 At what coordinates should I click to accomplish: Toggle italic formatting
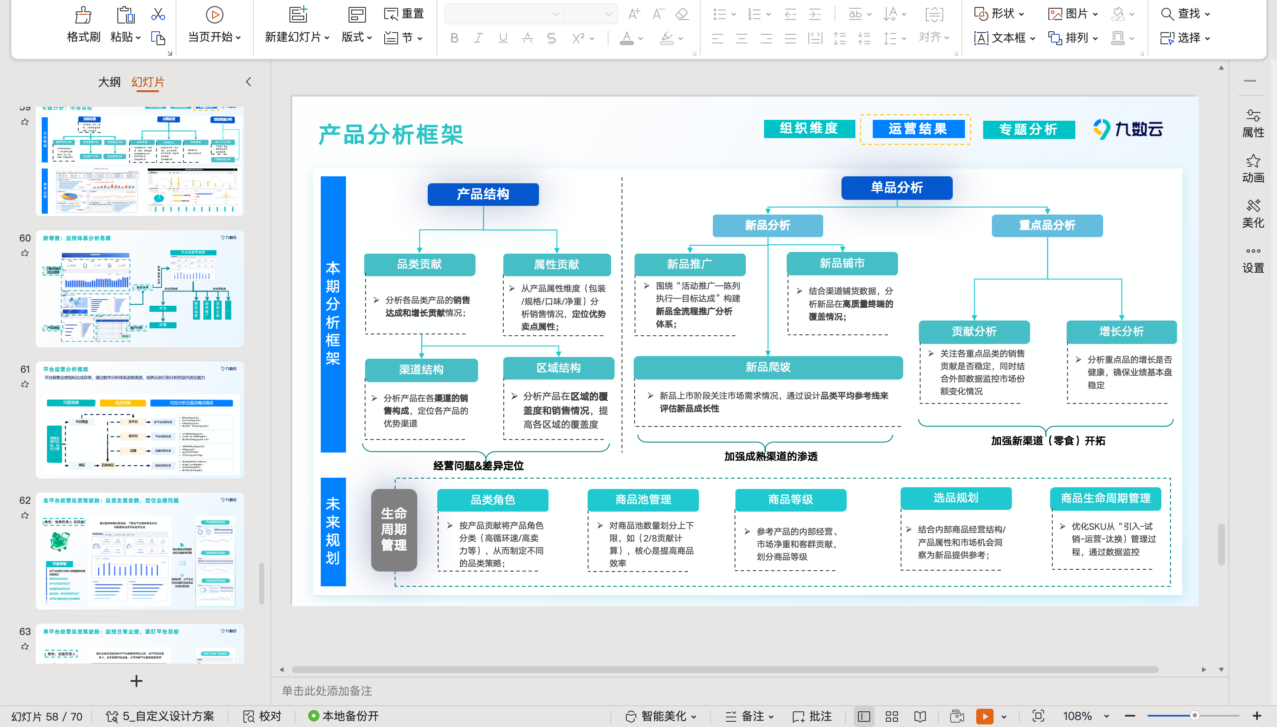(x=478, y=38)
